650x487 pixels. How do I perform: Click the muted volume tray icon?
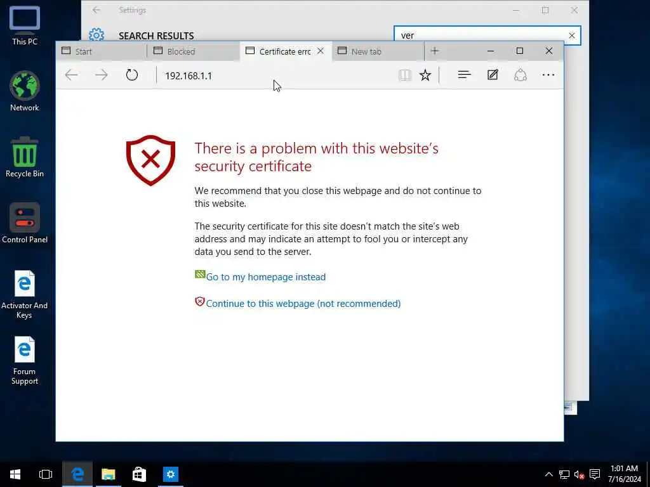pos(579,474)
